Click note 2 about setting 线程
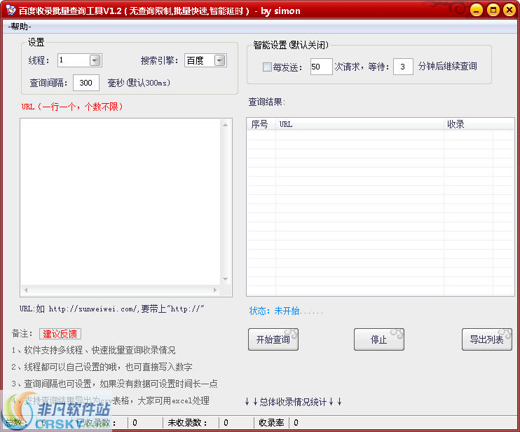This screenshot has width=520, height=432. (x=102, y=367)
